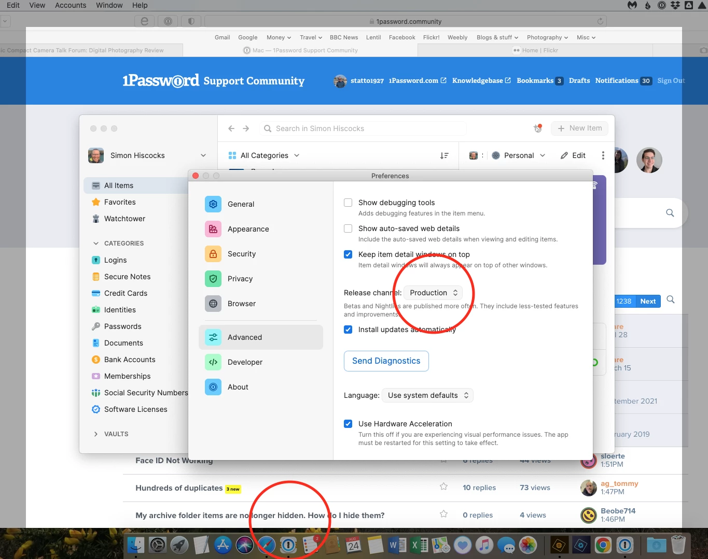
Task: Star the My archive folder items thread
Action: click(x=443, y=514)
